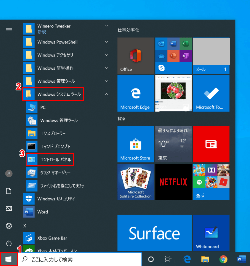Open Task View on the taskbar
Image resolution: width=250 pixels, height=266 pixels.
click(x=168, y=259)
